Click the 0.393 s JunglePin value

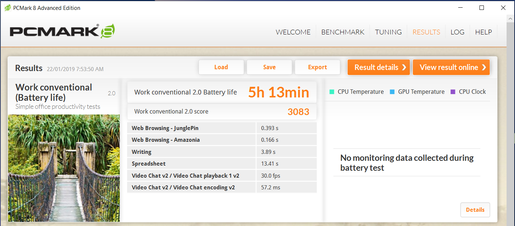[x=270, y=128]
